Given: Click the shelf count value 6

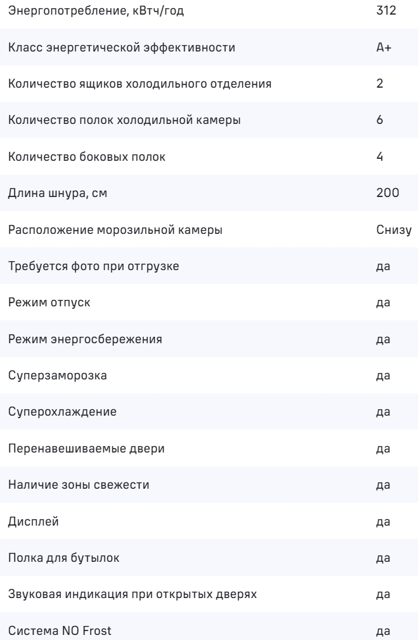Looking at the screenshot, I should [379, 121].
